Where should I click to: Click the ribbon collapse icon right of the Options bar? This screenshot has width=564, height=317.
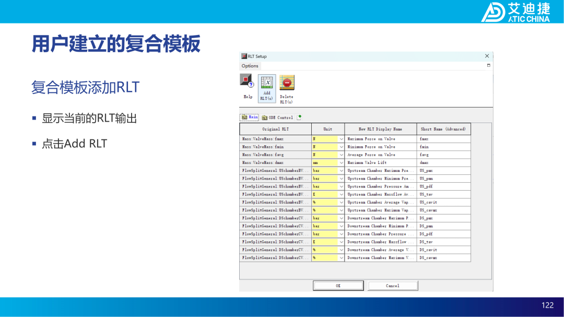[x=488, y=65]
